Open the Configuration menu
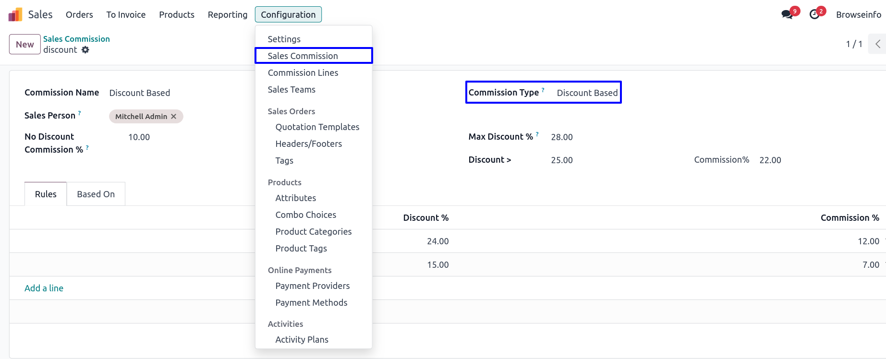This screenshot has height=359, width=886. tap(288, 15)
